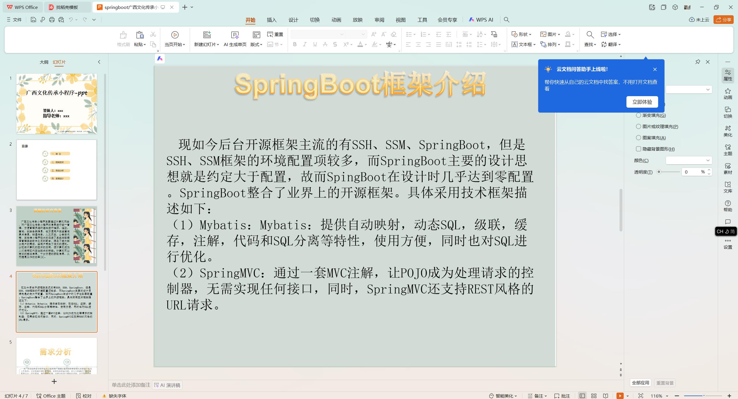
Task: Open the zoom percentage dropdown
Action: click(x=667, y=396)
